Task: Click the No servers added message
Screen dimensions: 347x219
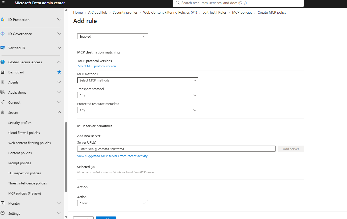Action: coord(116,172)
